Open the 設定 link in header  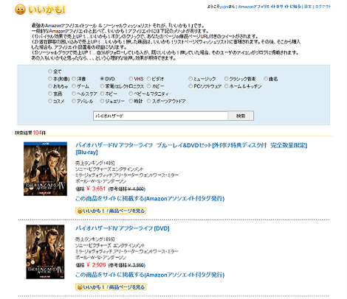point(308,7)
